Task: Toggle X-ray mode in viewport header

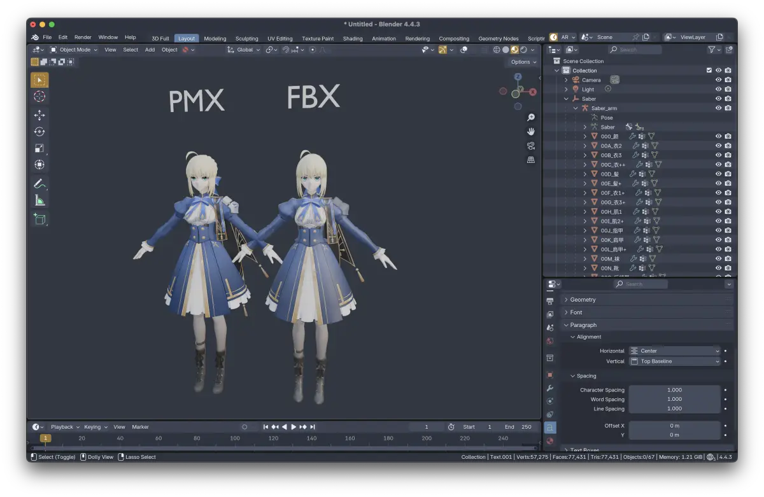Action: [486, 50]
